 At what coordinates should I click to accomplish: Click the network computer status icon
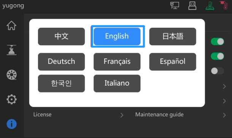(175, 5)
